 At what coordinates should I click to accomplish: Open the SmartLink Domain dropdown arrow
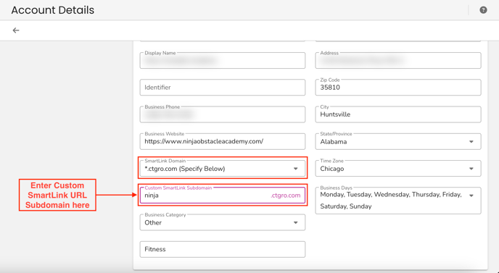(296, 169)
